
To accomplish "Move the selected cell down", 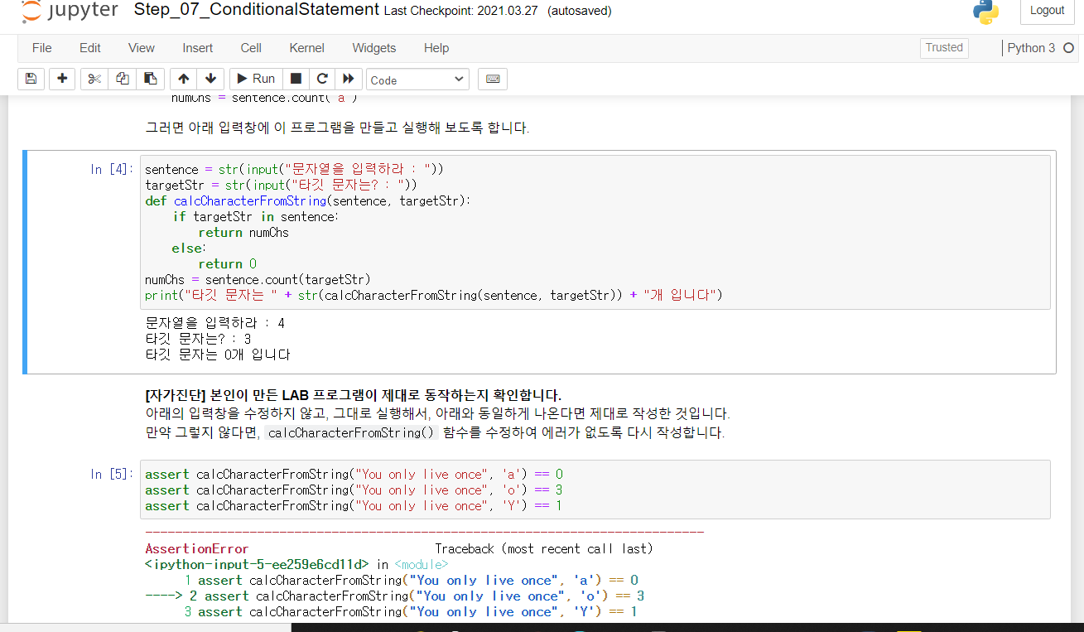I will tap(210, 79).
